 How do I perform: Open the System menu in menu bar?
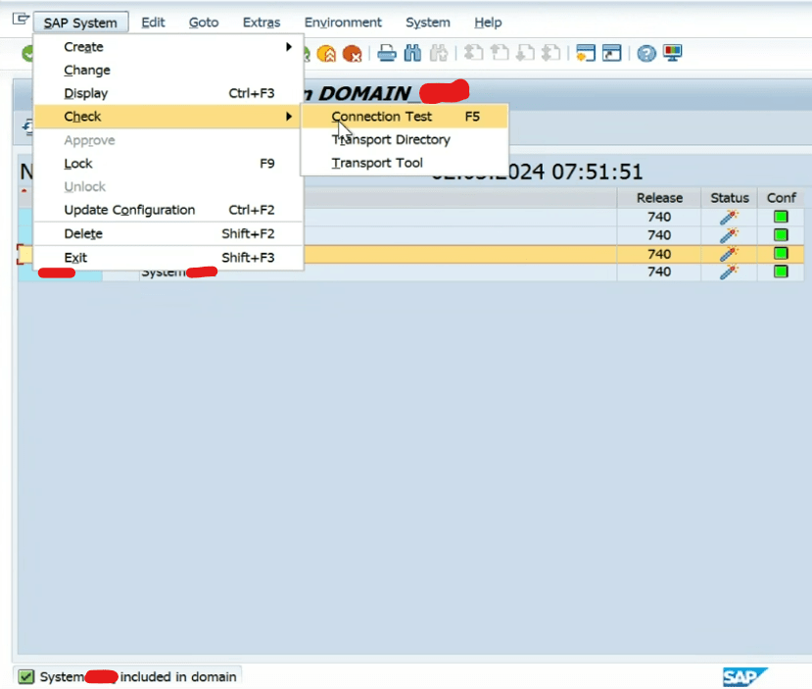428,23
